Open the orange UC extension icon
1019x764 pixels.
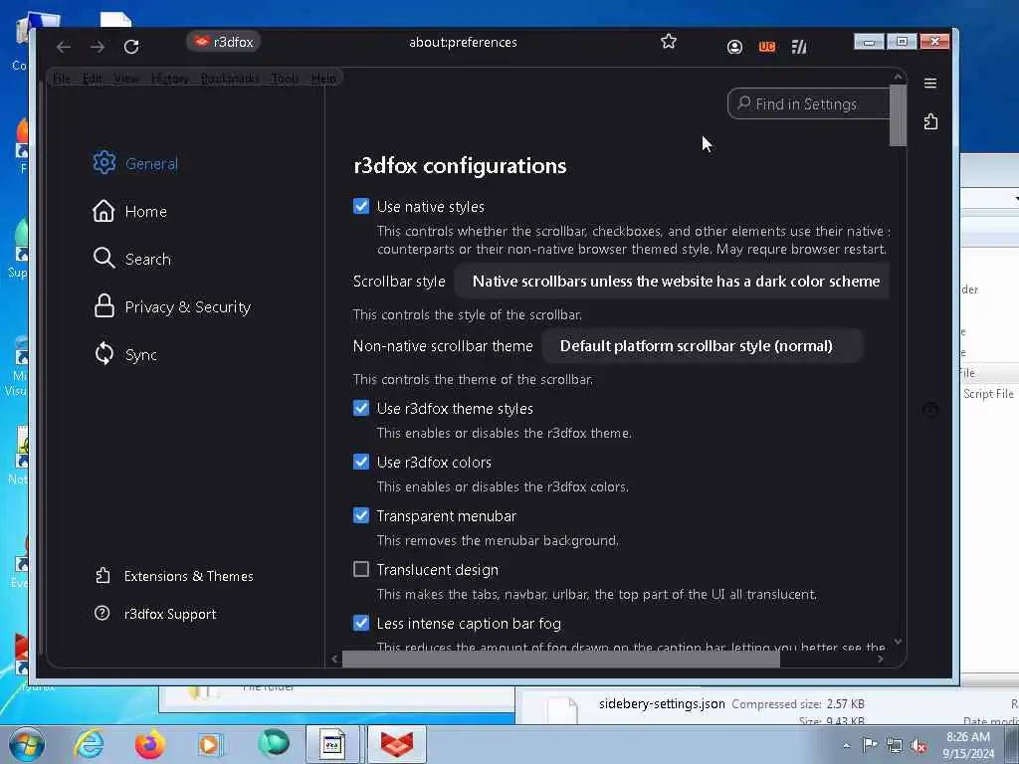pos(767,47)
